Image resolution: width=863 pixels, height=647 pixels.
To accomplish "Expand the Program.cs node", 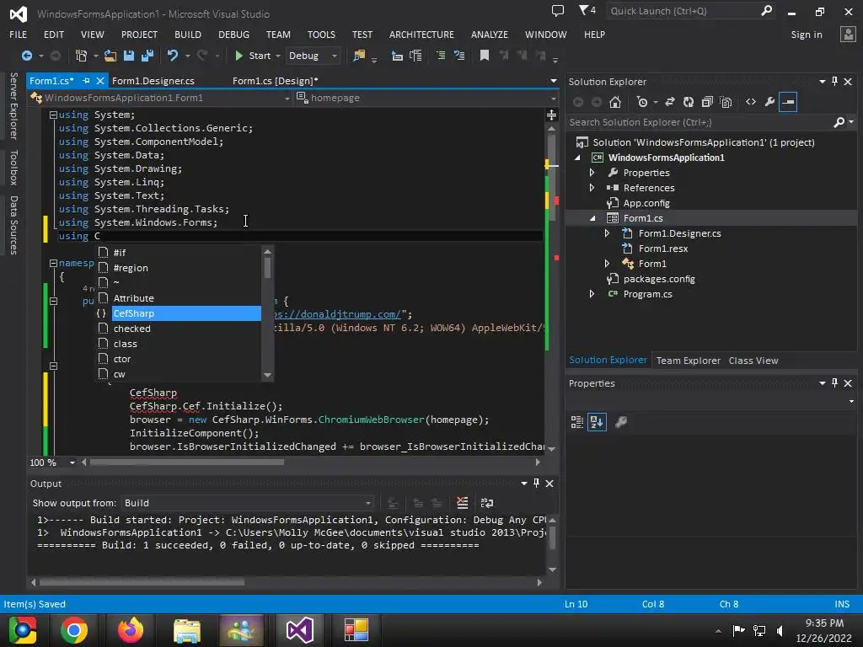I will coord(592,294).
